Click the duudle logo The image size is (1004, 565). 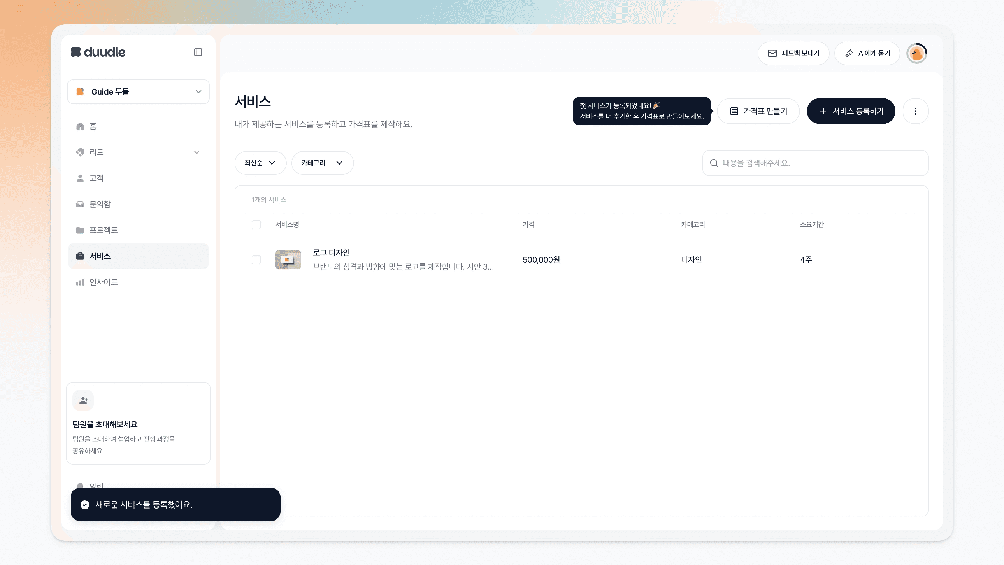pyautogui.click(x=98, y=52)
